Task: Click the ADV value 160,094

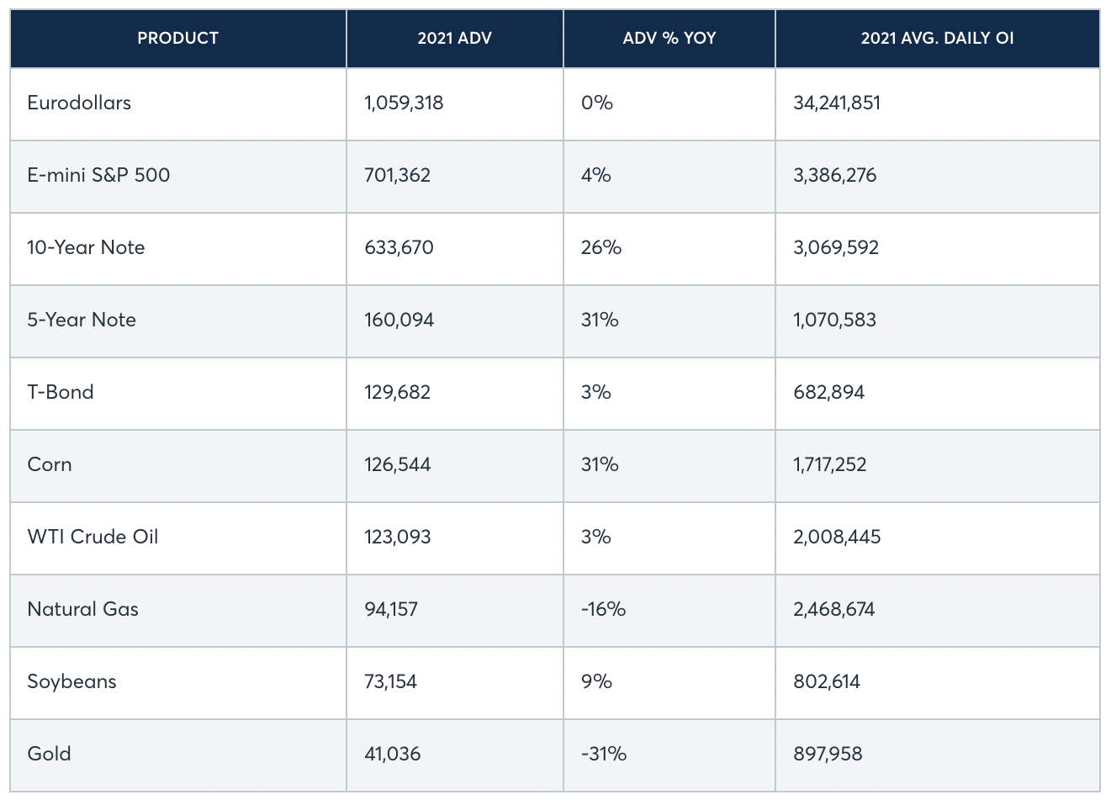Action: pos(399,321)
